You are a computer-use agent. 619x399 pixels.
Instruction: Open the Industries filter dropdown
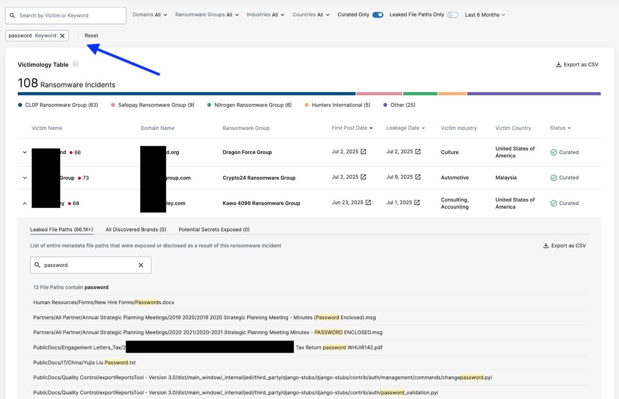tap(266, 15)
